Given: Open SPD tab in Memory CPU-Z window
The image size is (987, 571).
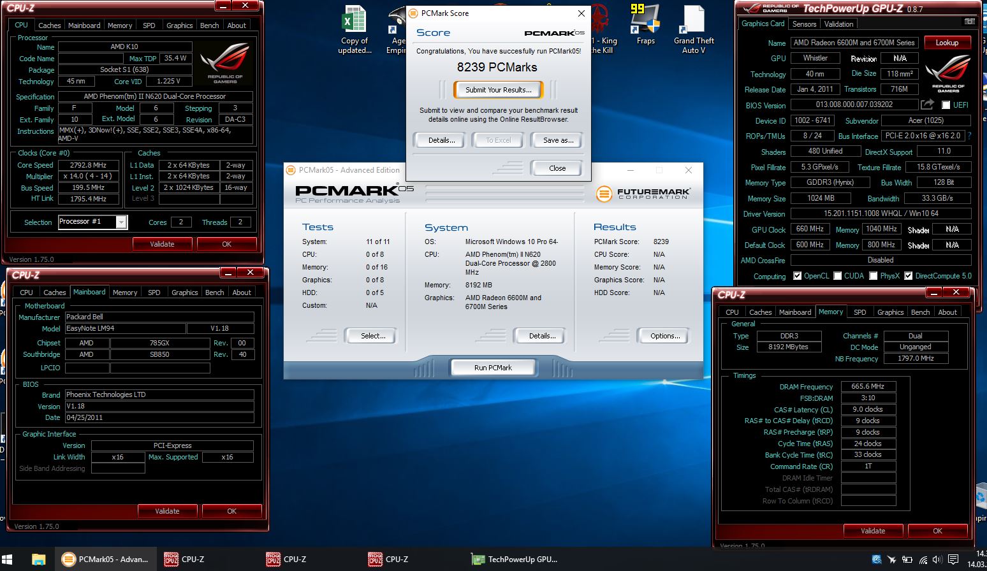Looking at the screenshot, I should coord(859,312).
